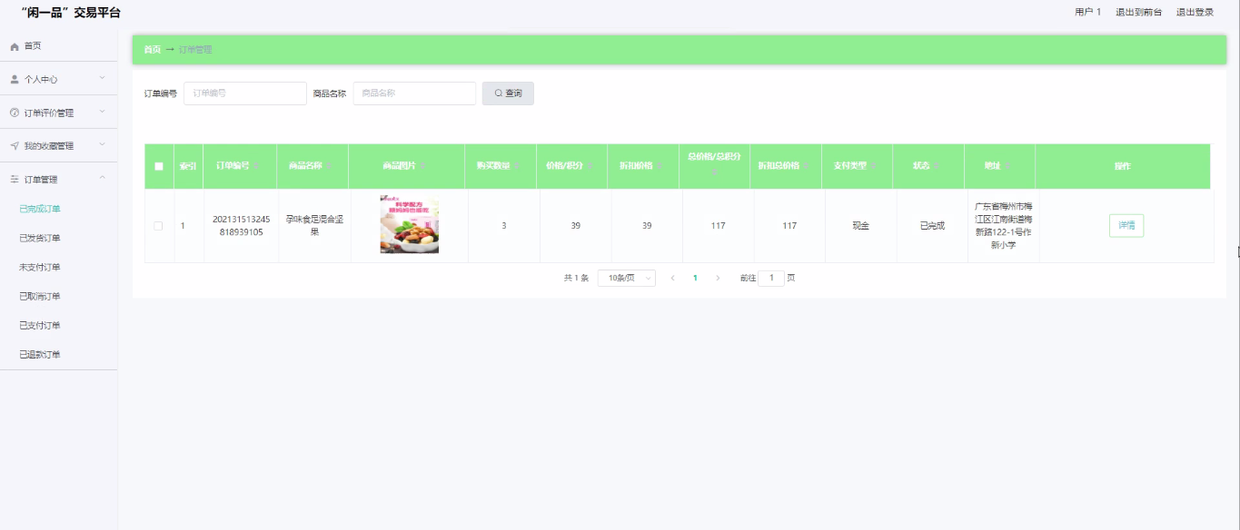Focus the 商品名称 search input
Screen dimensions: 1240x530
click(x=414, y=93)
